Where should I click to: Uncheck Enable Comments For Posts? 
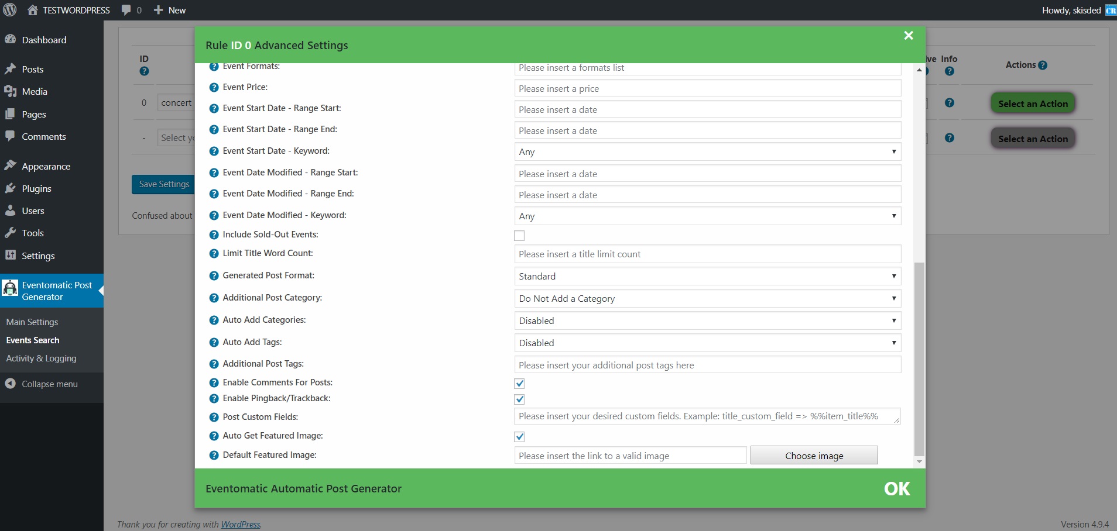pyautogui.click(x=519, y=384)
